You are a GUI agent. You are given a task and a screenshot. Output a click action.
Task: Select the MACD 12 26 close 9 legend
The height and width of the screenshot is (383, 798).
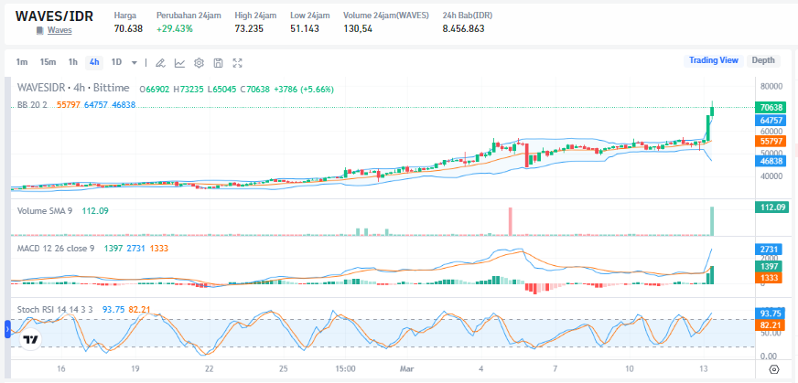pos(56,248)
